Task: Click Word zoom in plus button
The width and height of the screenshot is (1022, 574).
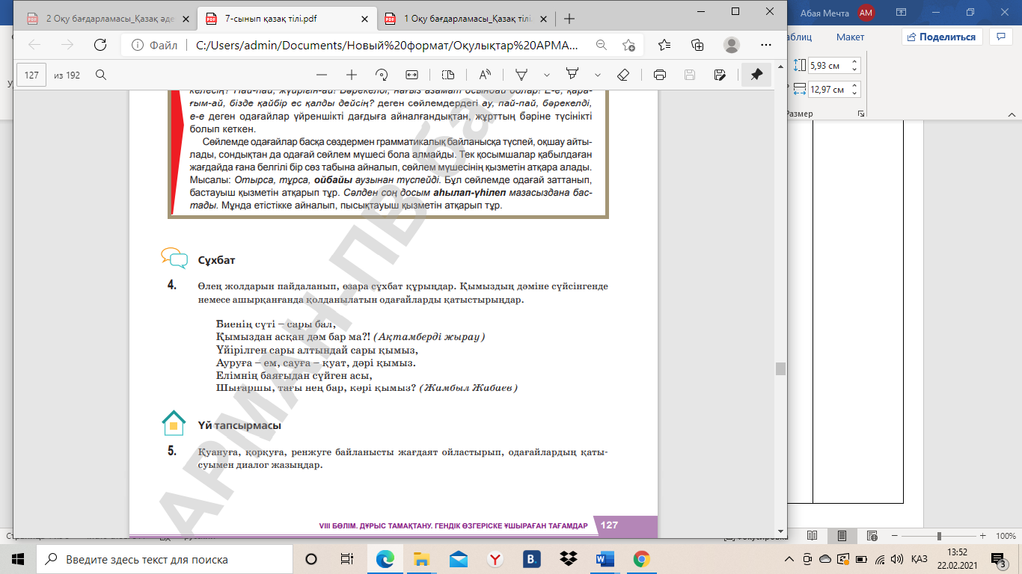Action: pyautogui.click(x=984, y=536)
